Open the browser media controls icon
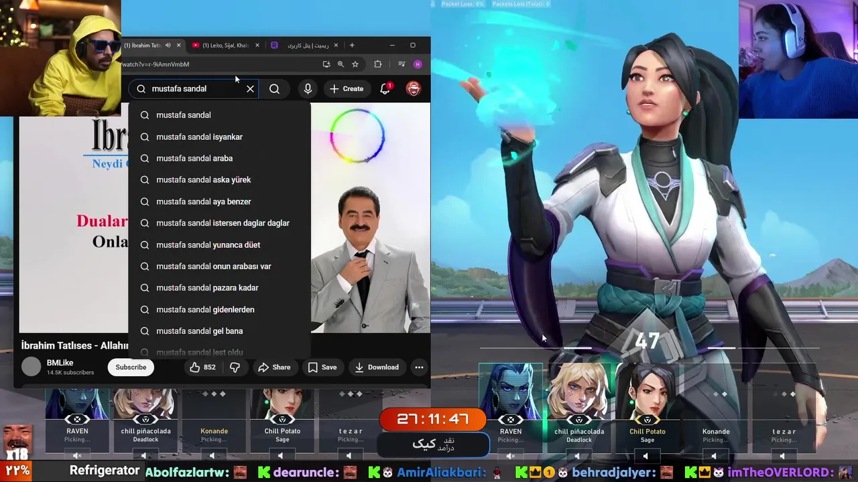 click(402, 64)
